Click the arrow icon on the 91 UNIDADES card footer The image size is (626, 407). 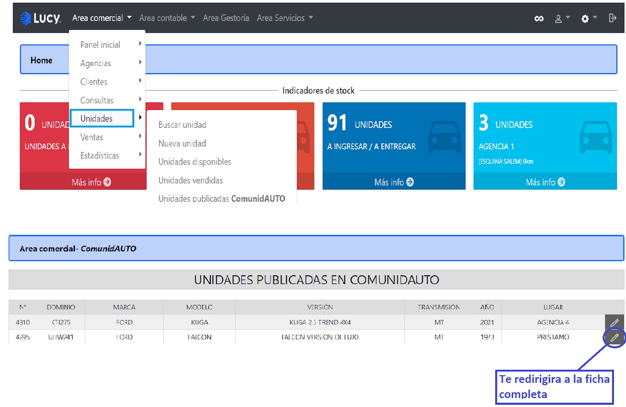pos(410,182)
